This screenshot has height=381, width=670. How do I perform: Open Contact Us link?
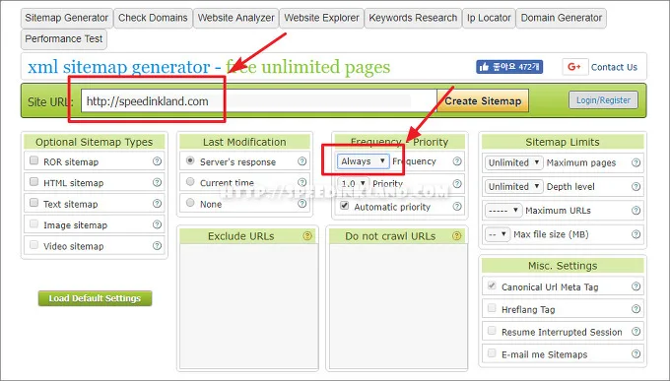click(x=614, y=67)
